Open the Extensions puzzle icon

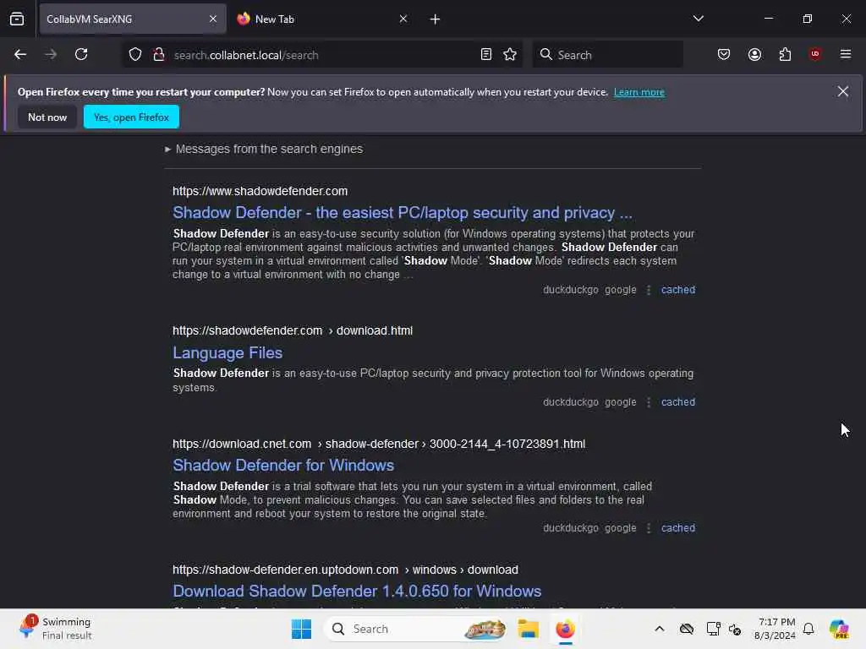(x=785, y=54)
